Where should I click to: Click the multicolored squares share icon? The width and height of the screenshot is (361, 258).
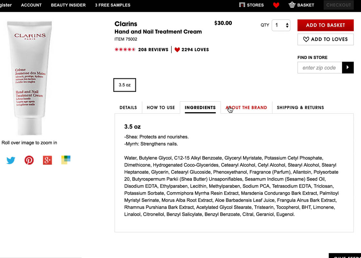(66, 160)
